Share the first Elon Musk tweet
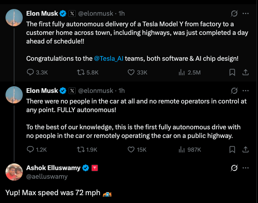The image size is (258, 203). (245, 72)
